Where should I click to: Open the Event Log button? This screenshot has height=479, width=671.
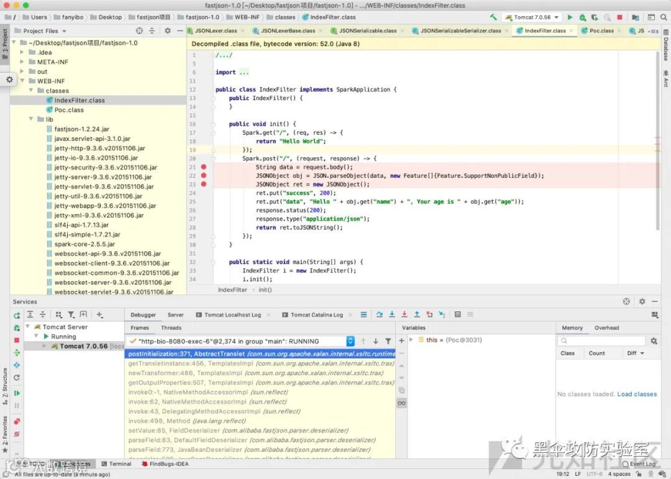tap(639, 463)
